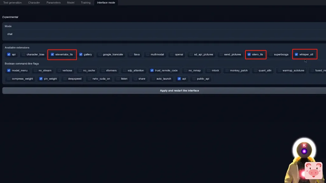The height and width of the screenshot is (183, 326).
Task: Enable the superbooga extension
Action: pyautogui.click(x=271, y=54)
